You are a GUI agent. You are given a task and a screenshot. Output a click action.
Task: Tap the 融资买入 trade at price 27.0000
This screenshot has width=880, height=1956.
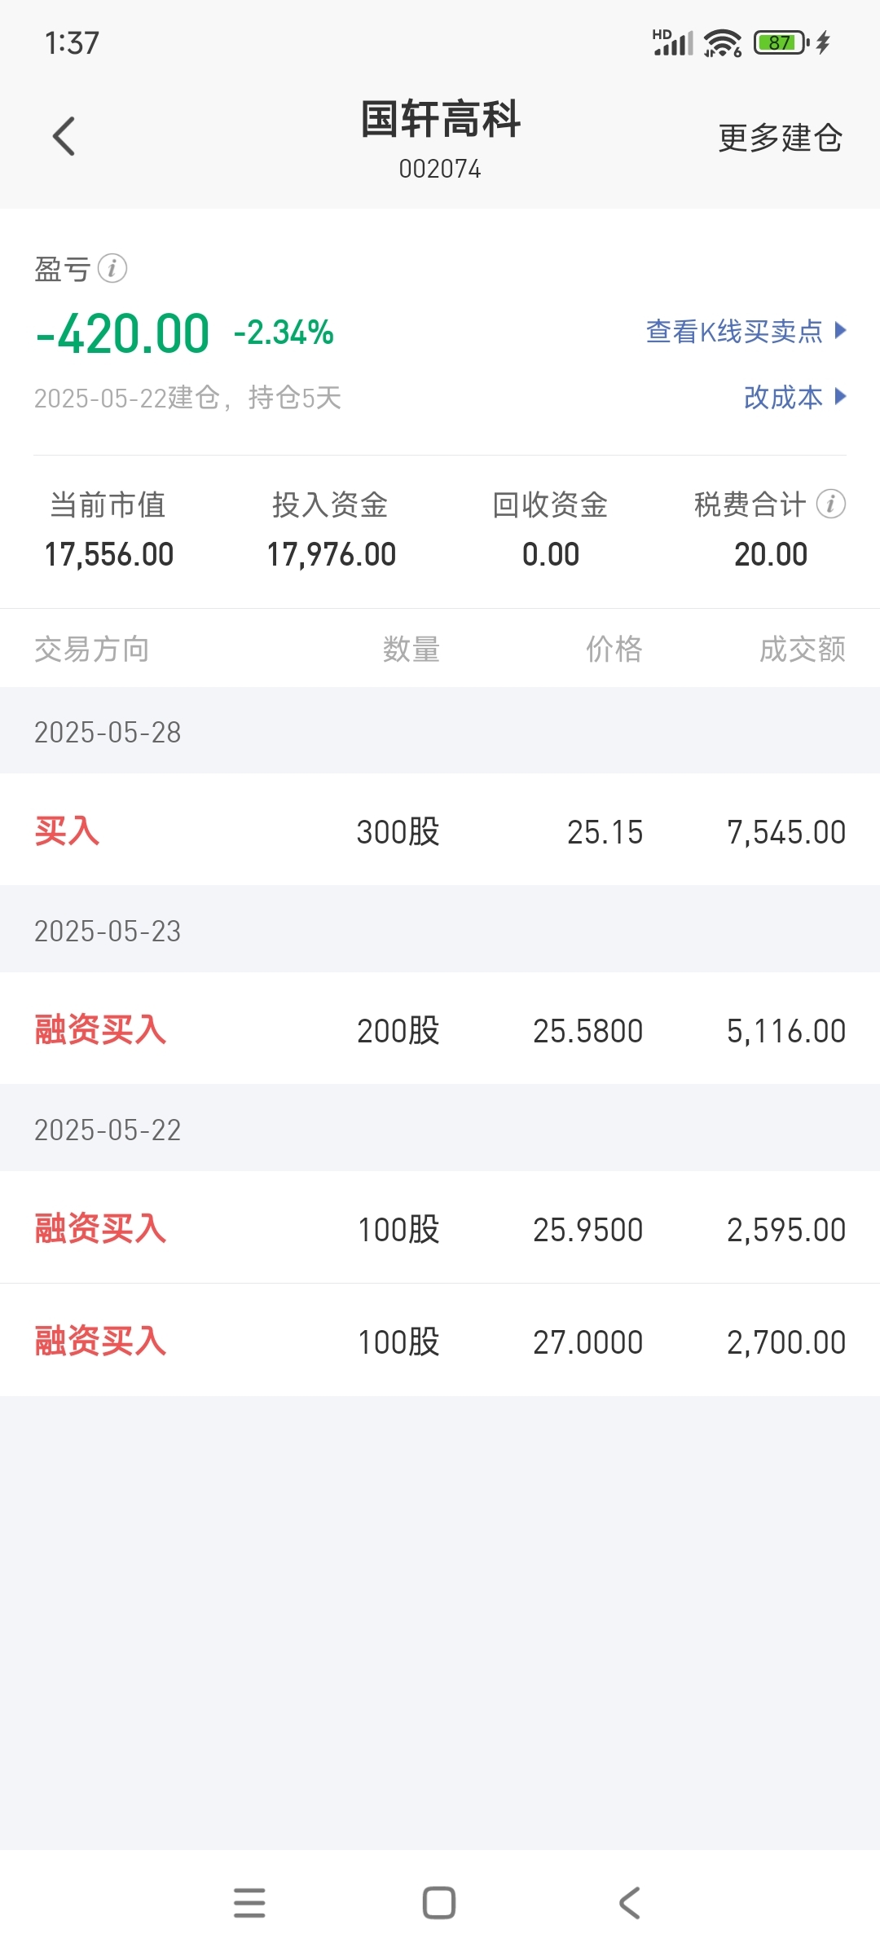coord(440,1341)
